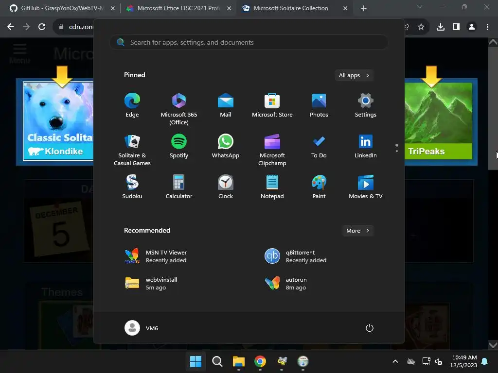Launch Movies & TV
The width and height of the screenshot is (498, 373).
(366, 187)
